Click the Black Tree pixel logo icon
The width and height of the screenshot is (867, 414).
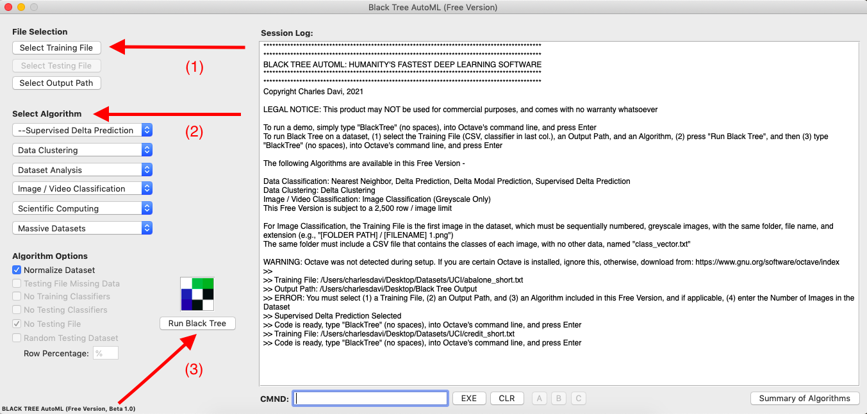197,294
